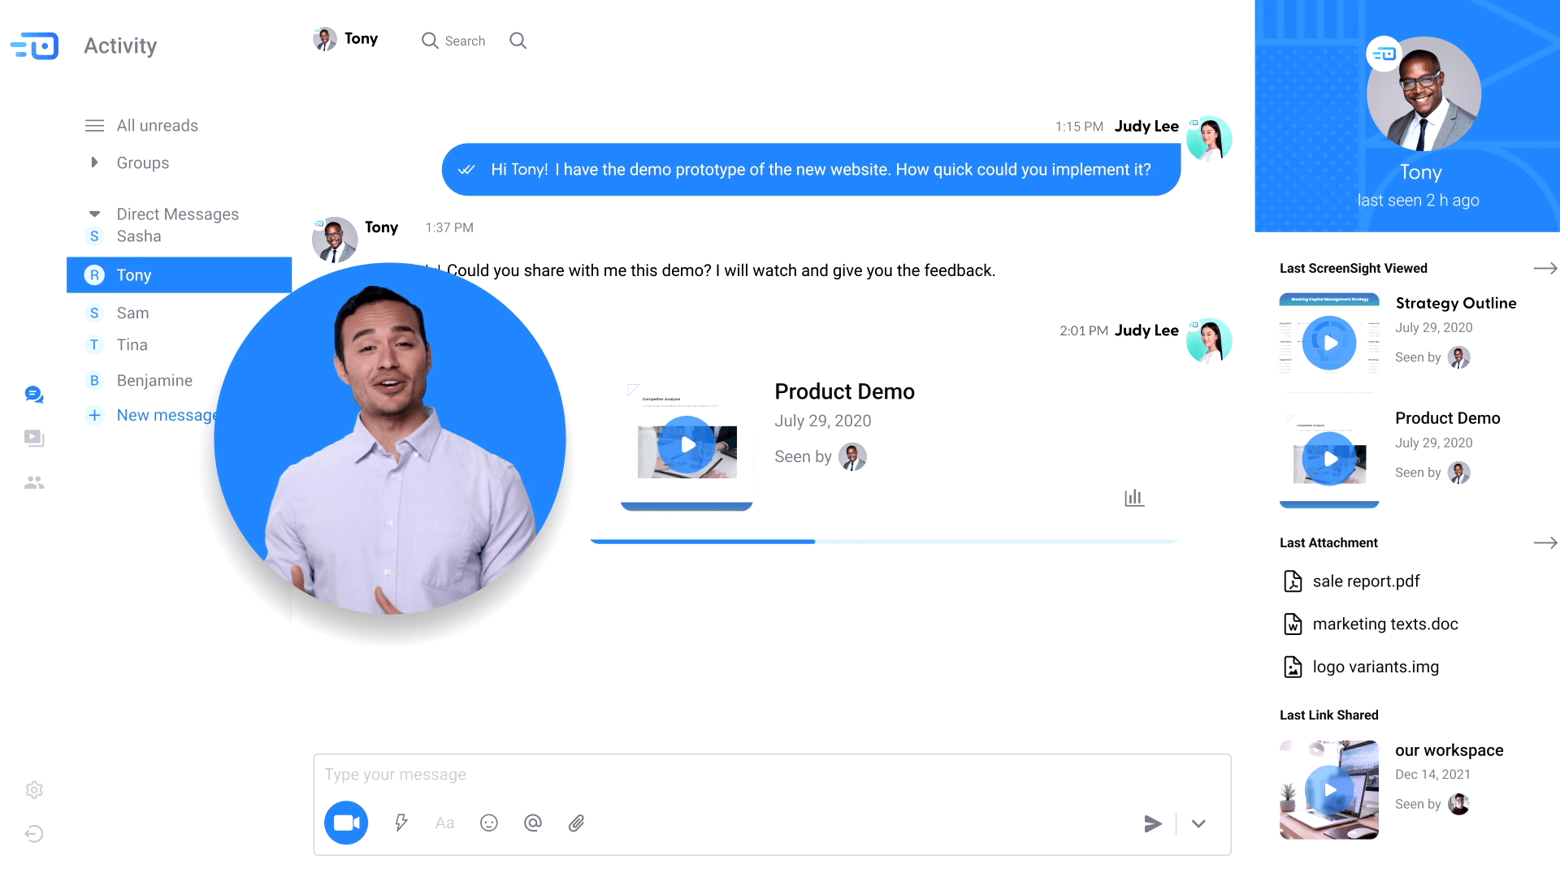This screenshot has height=877, width=1560.
Task: Open Sam's direct message
Action: [x=132, y=313]
